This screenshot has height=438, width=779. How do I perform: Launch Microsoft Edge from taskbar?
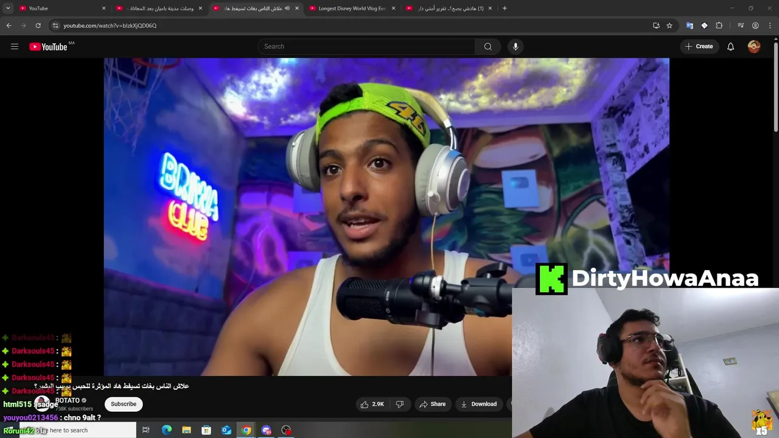pos(166,430)
